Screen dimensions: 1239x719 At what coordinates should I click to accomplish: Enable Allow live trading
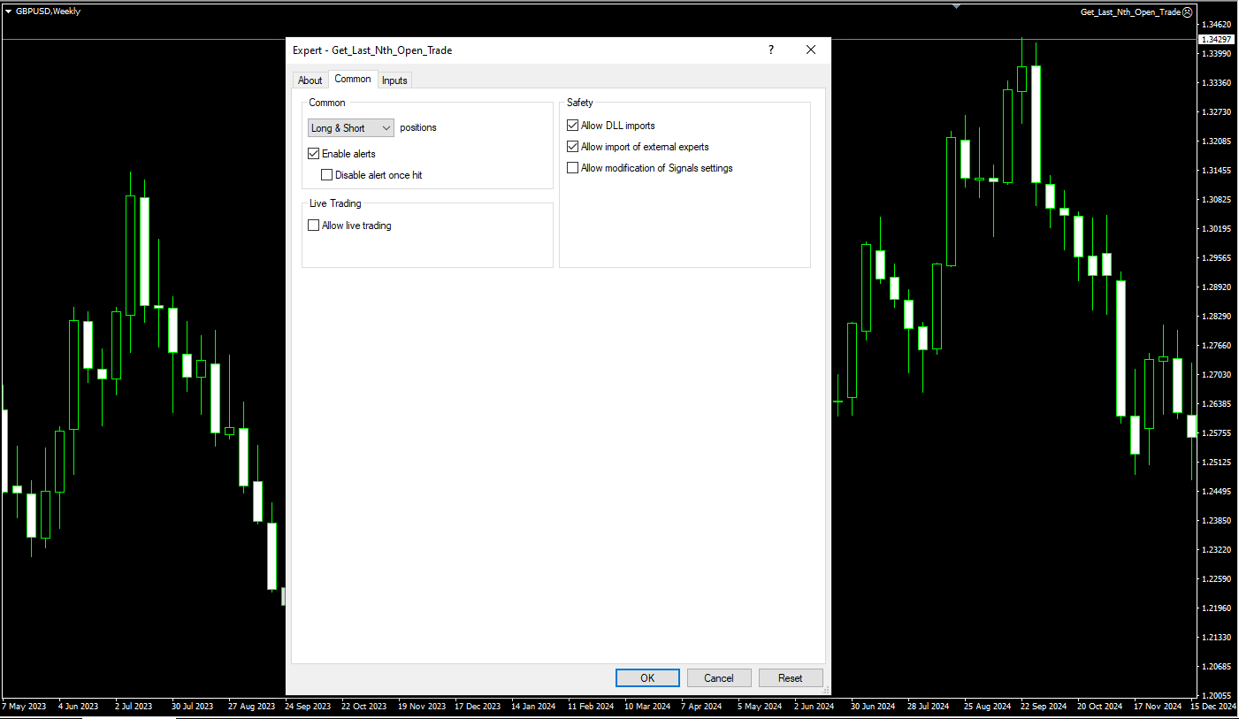pyautogui.click(x=314, y=226)
